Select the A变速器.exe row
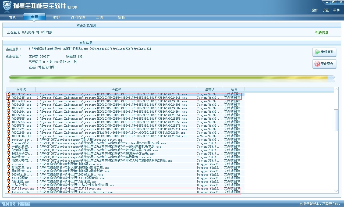 pos(125,182)
